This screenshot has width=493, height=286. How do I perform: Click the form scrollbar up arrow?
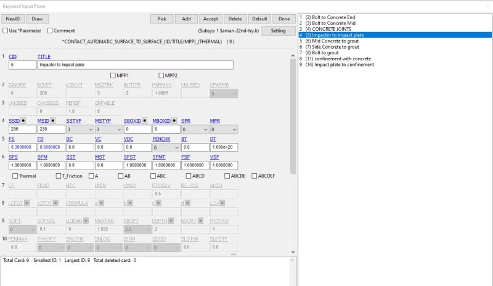click(x=293, y=55)
